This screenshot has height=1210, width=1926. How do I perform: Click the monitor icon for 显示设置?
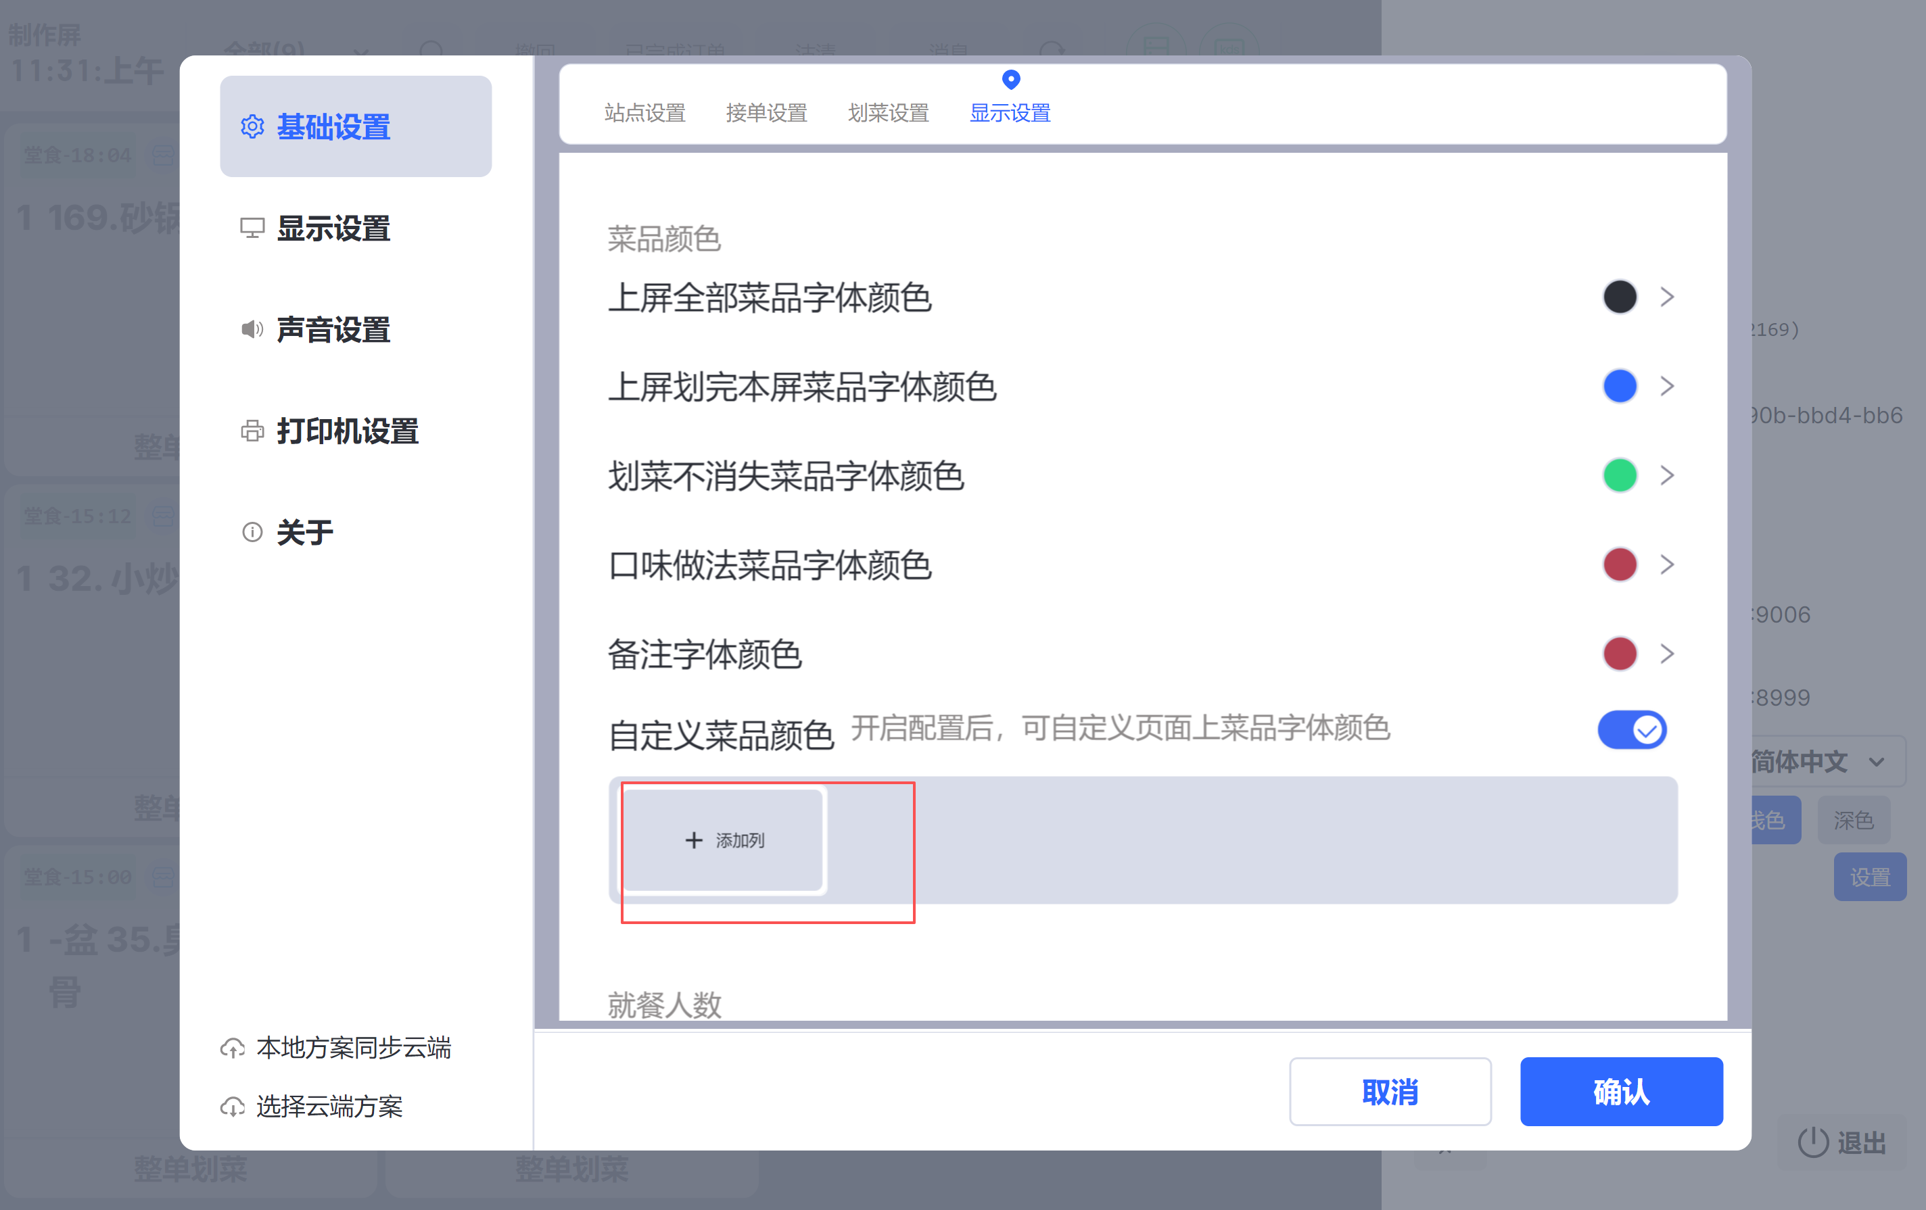tap(252, 228)
